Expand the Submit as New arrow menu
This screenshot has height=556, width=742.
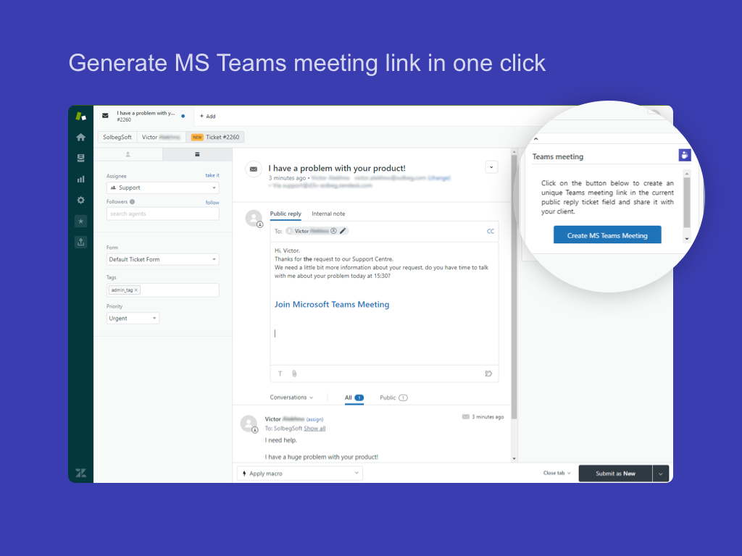[x=661, y=473]
